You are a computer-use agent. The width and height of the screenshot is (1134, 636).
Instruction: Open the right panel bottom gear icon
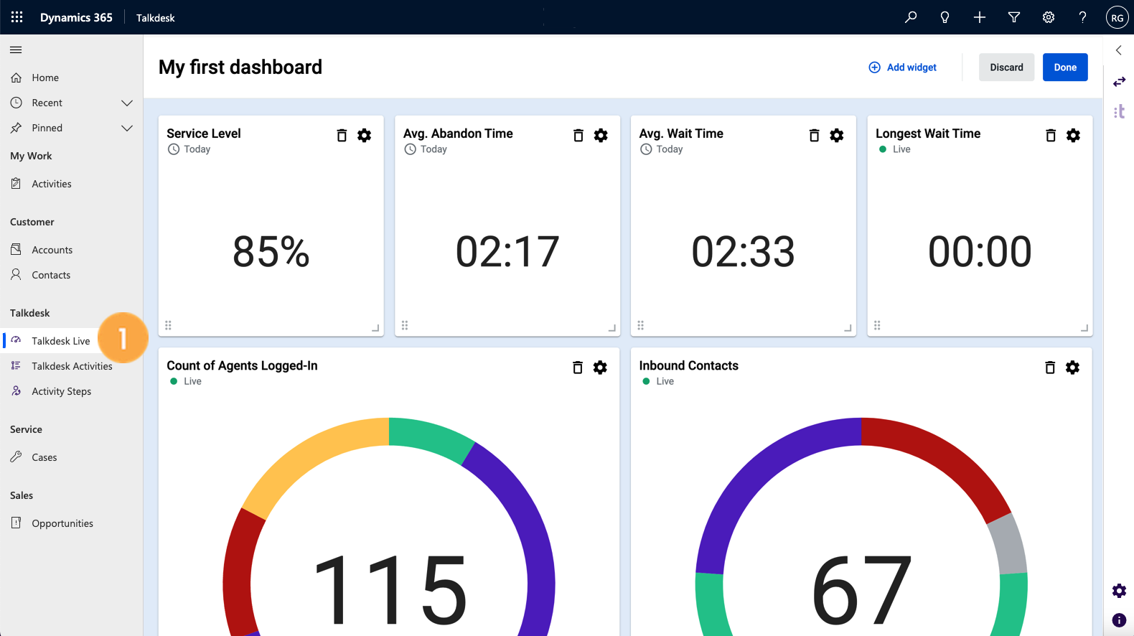point(1119,591)
